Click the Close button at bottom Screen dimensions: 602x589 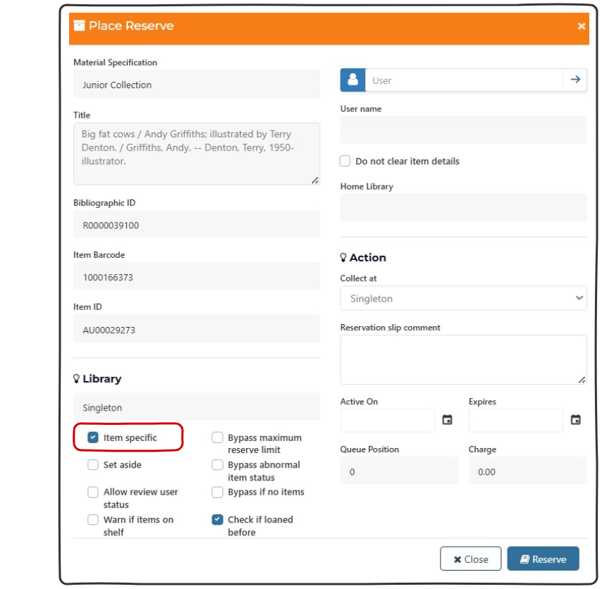tap(470, 559)
